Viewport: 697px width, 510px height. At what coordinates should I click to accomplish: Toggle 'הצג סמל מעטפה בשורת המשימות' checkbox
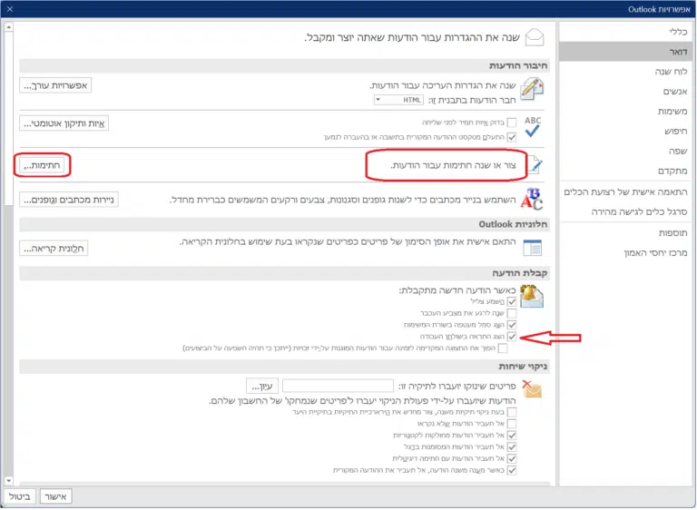pyautogui.click(x=512, y=325)
